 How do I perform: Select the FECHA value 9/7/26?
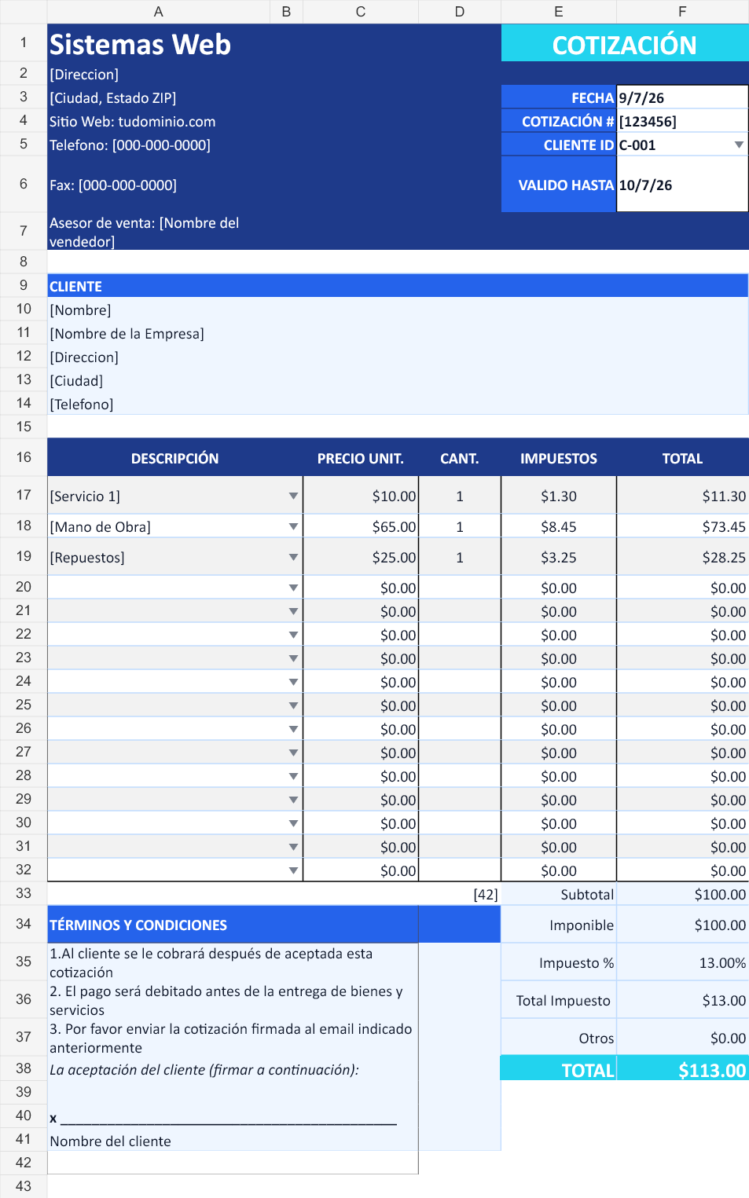pos(682,97)
